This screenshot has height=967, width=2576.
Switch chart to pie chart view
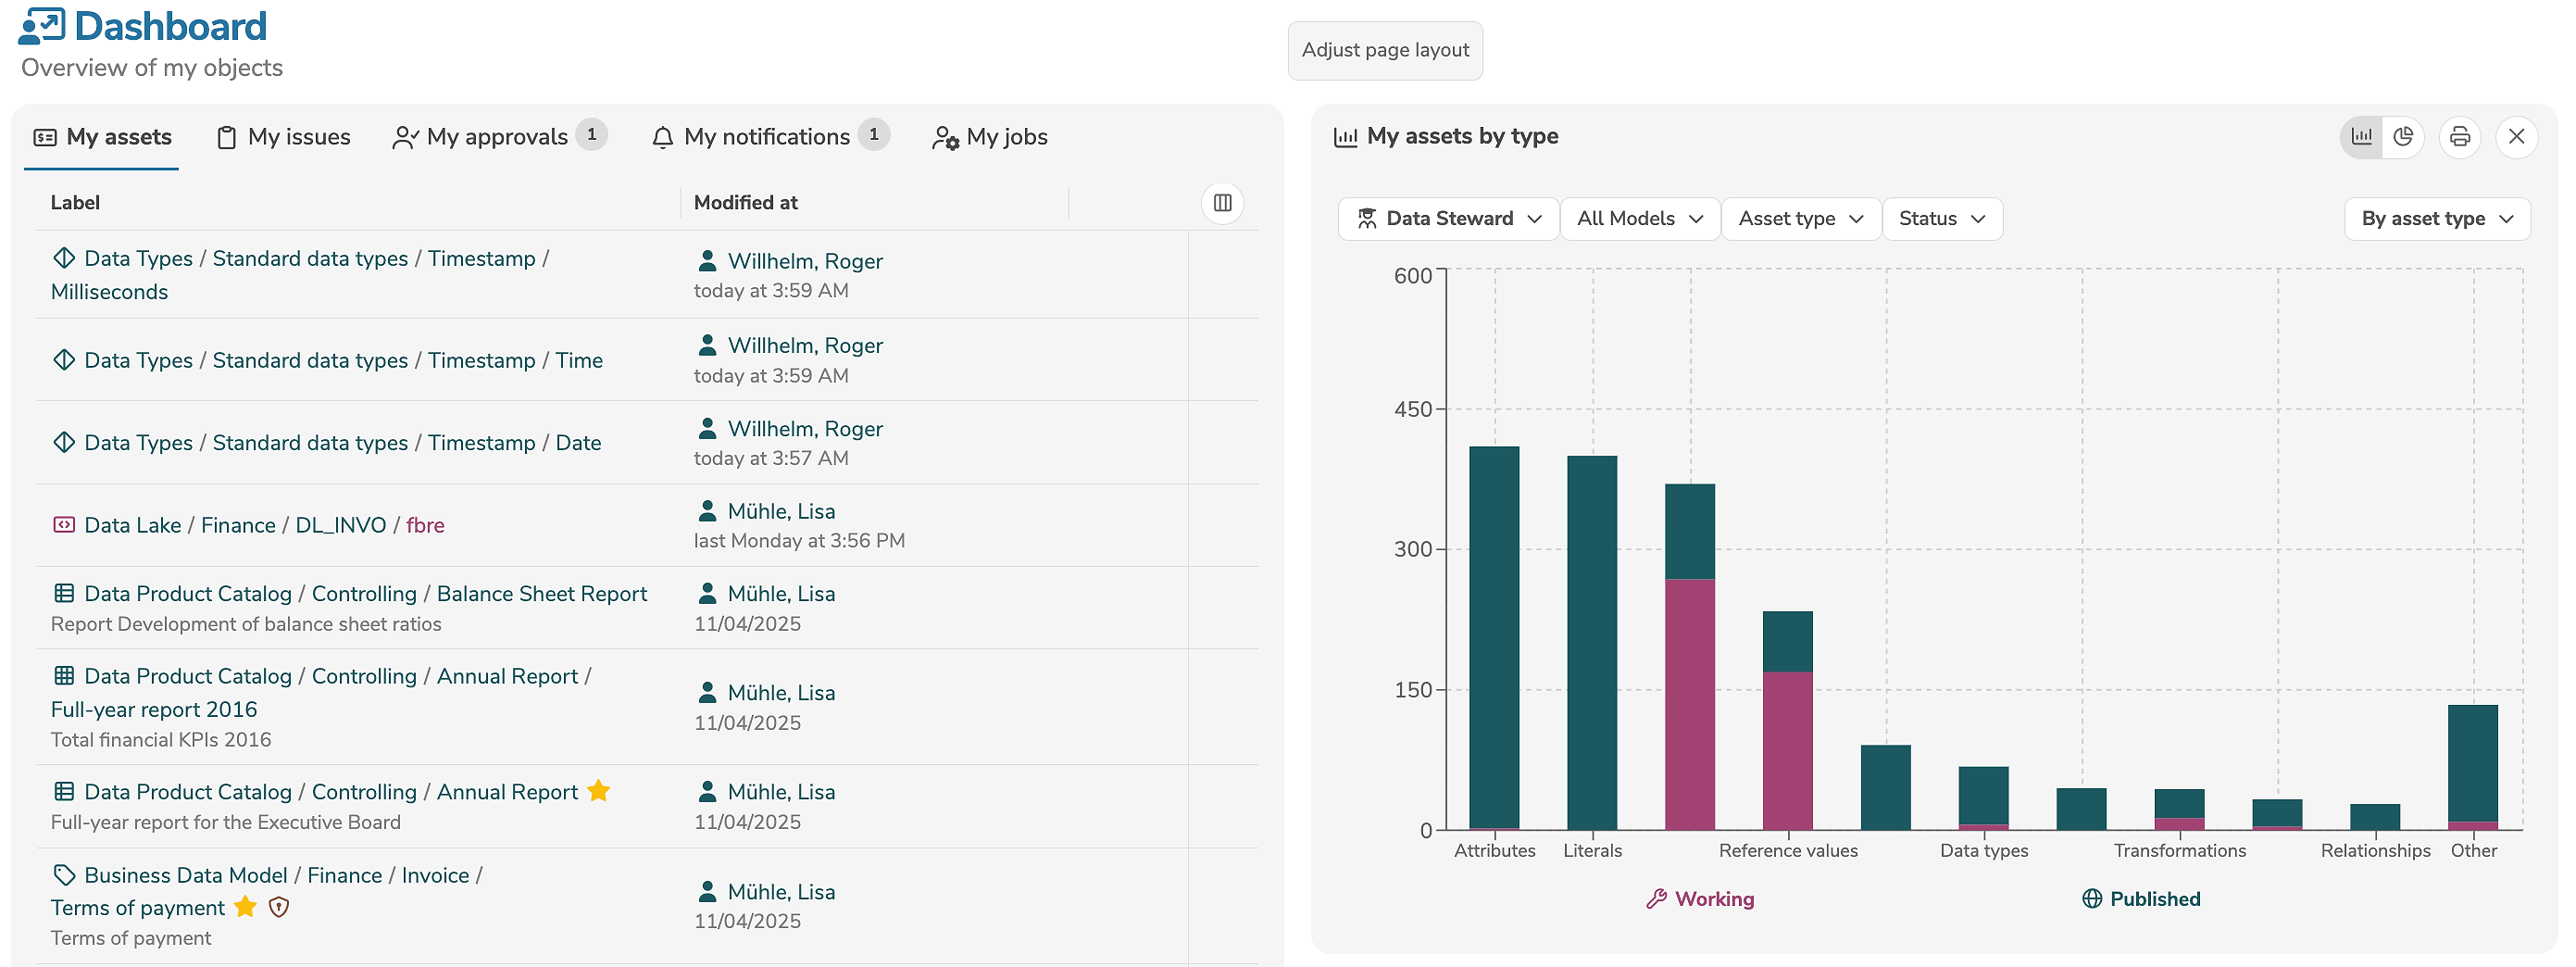(2403, 137)
